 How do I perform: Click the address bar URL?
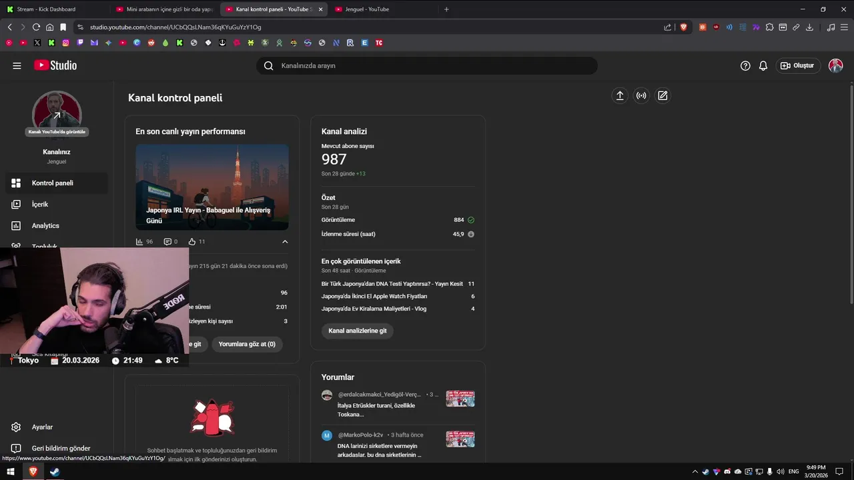pyautogui.click(x=175, y=27)
